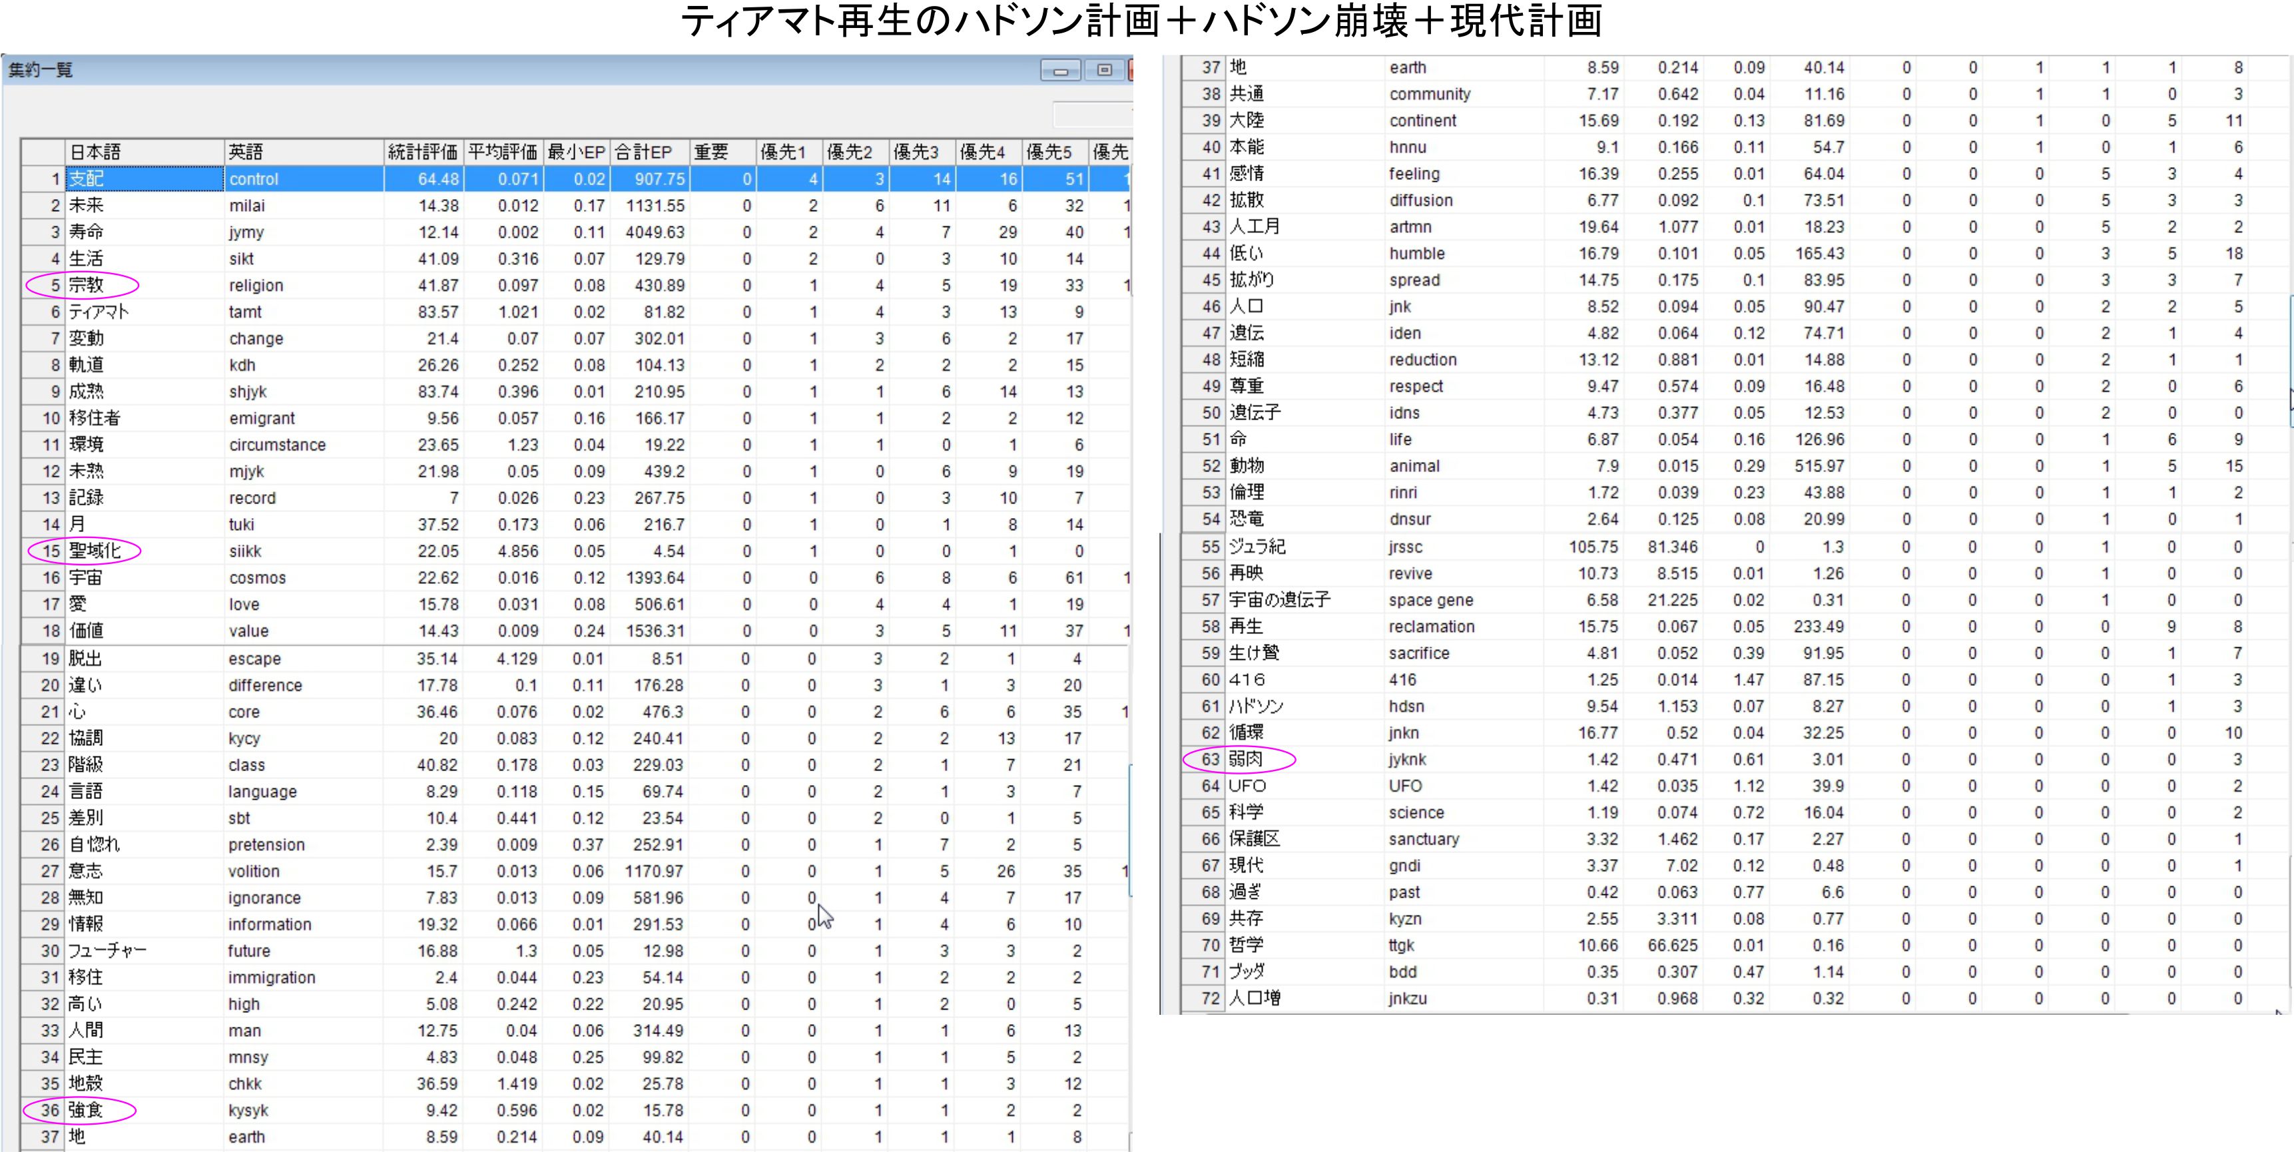Screen dimensions: 2294x1152
Task: Sort by the 英語 column header
Action: [303, 152]
